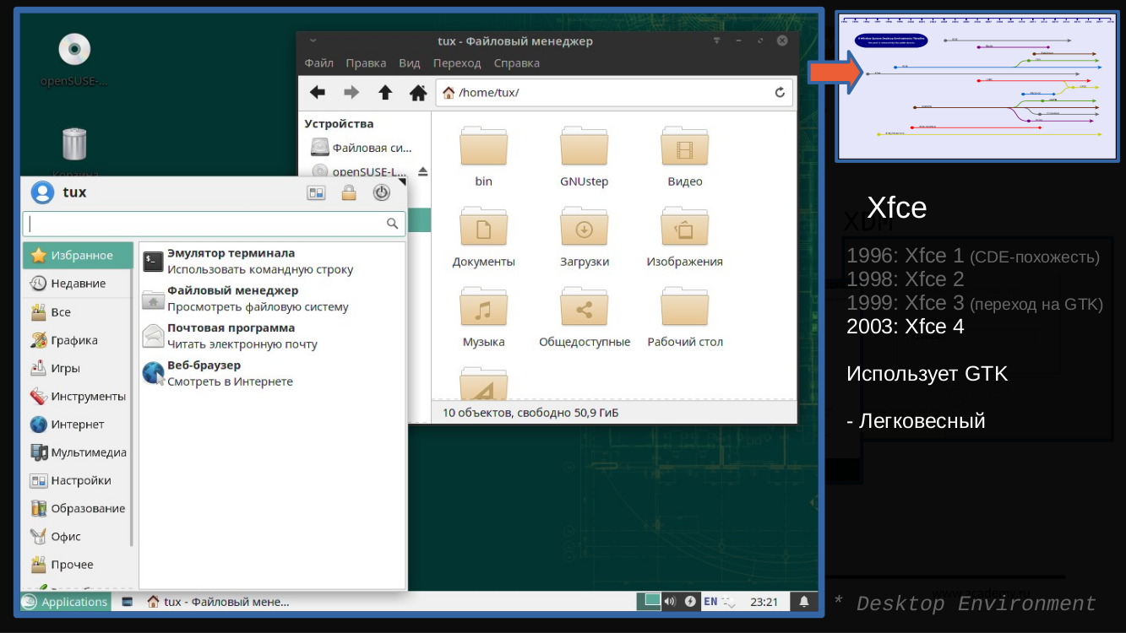
Task: Open the settings icon beside the padlock
Action: [x=317, y=192]
